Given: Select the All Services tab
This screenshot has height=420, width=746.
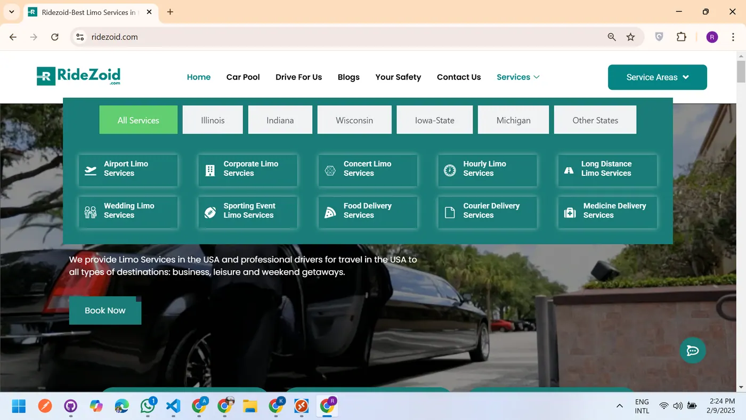Looking at the screenshot, I should tap(139, 120).
